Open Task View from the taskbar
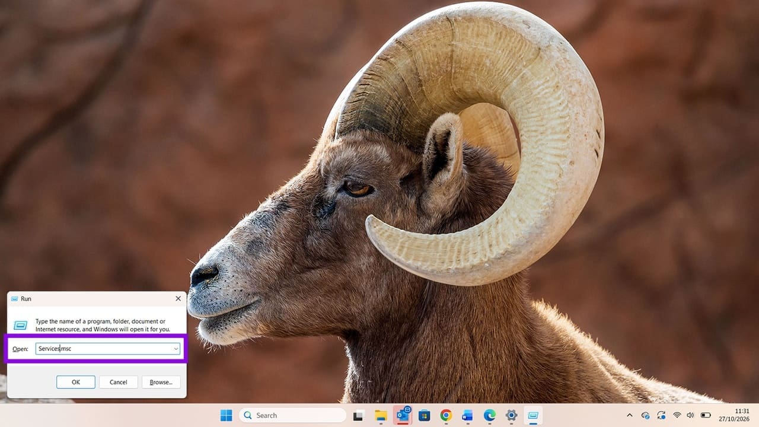759x427 pixels. click(x=358, y=415)
